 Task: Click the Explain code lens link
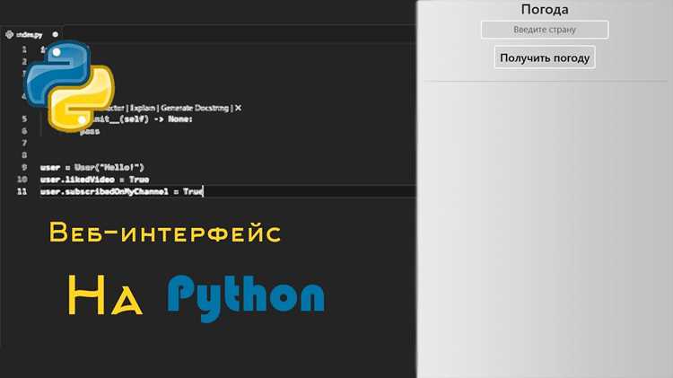point(143,108)
